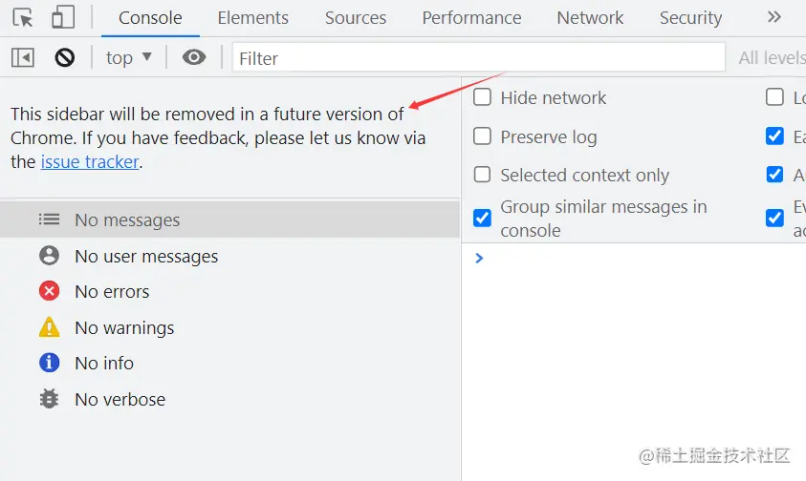Activate the inspect element picker icon

tap(23, 17)
